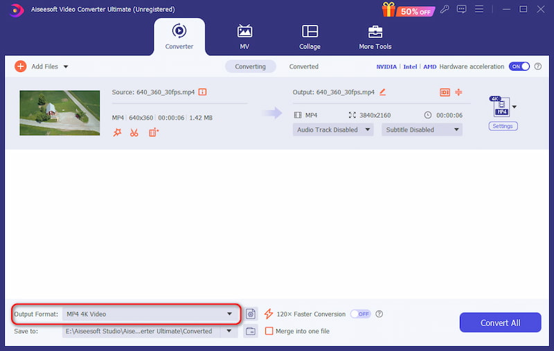Switch to the Collage tab
Screen dimensions: 554x351
pyautogui.click(x=310, y=37)
